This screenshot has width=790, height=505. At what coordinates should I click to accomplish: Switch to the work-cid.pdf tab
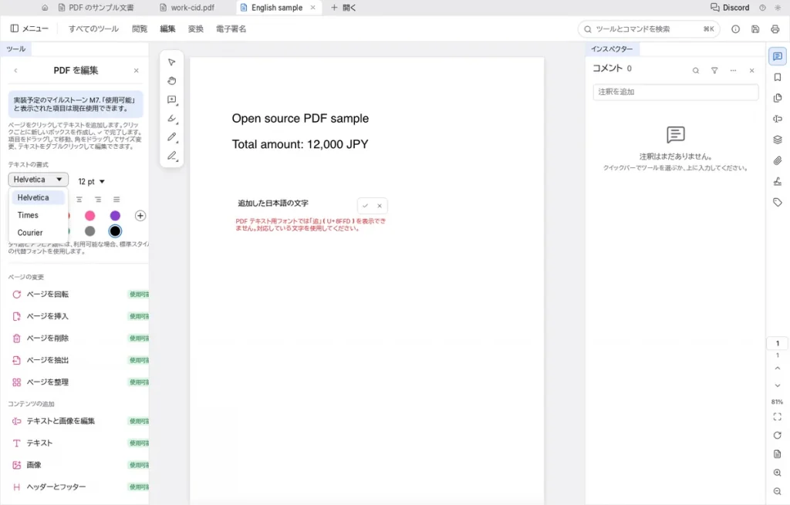click(x=187, y=8)
